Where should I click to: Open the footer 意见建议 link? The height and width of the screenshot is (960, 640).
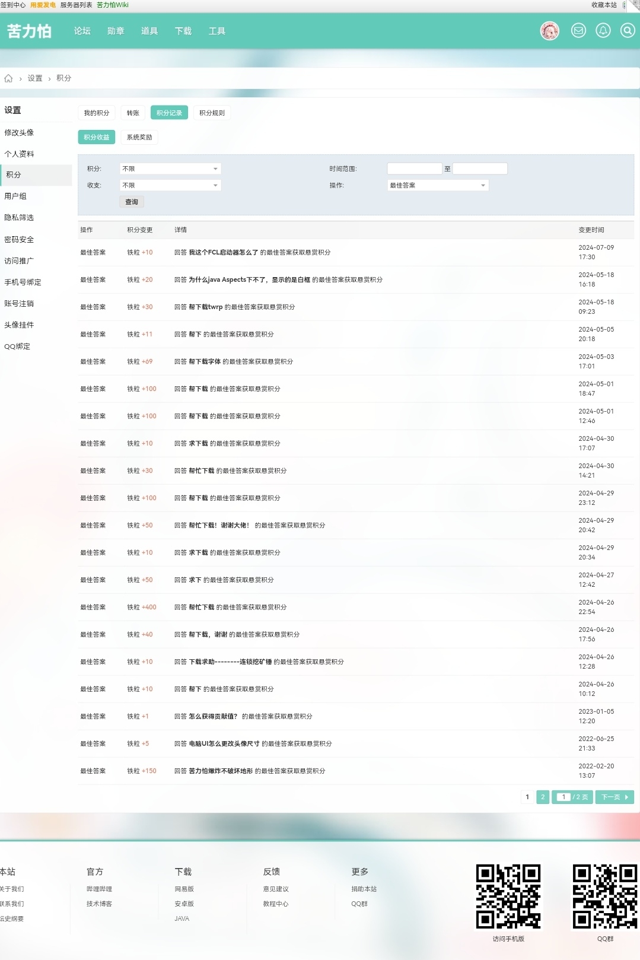(x=276, y=889)
